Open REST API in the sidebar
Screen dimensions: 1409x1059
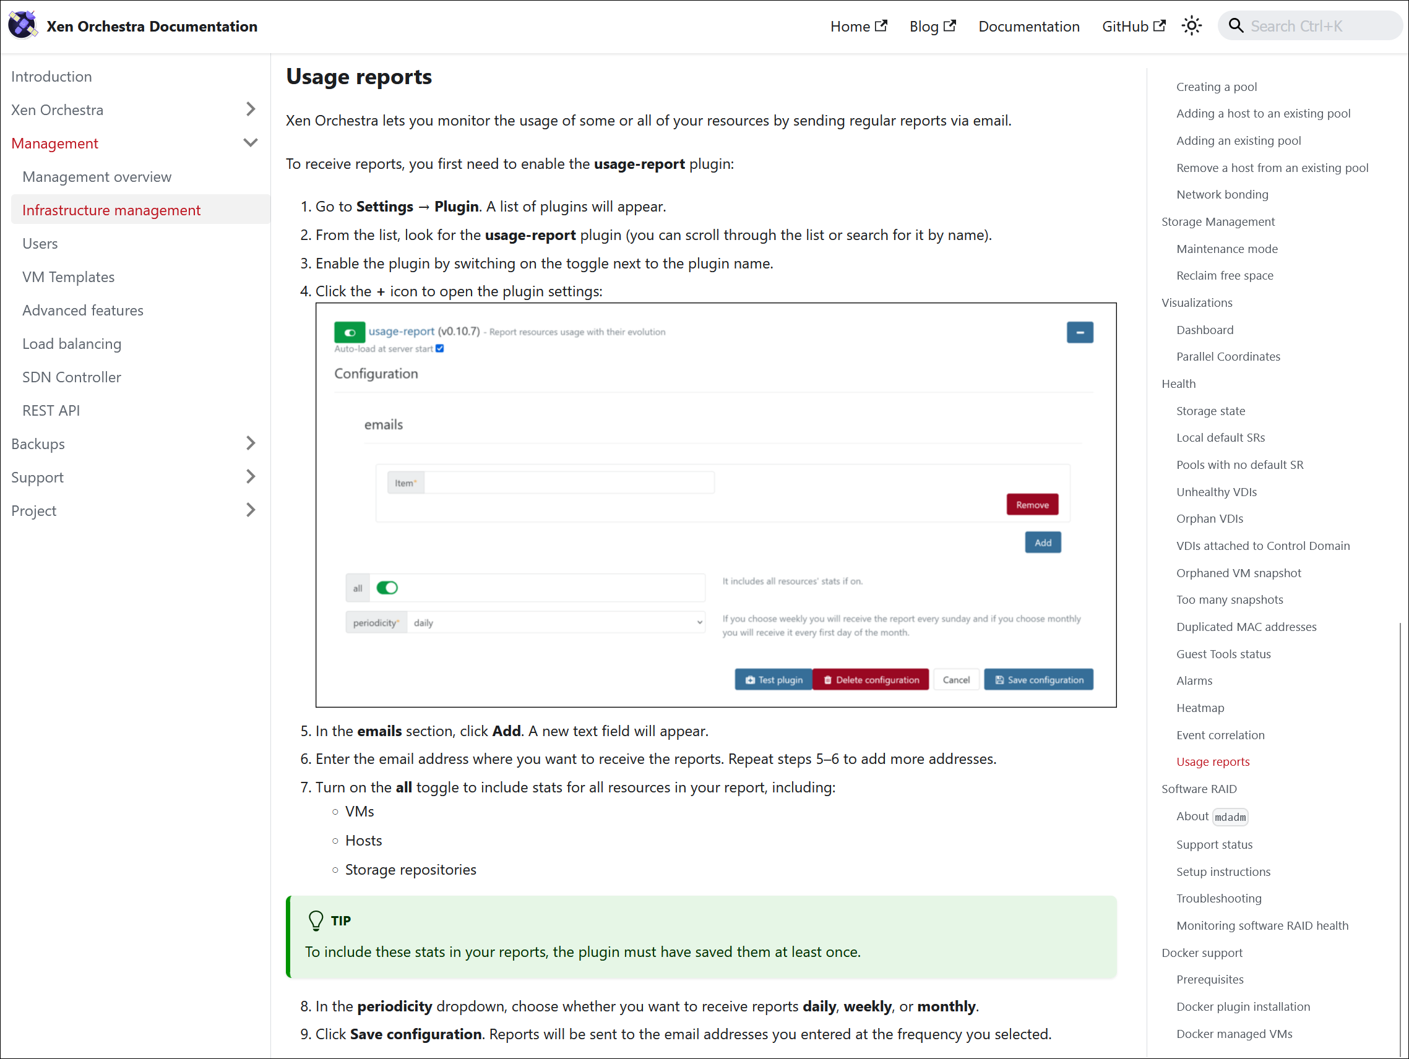coord(51,410)
